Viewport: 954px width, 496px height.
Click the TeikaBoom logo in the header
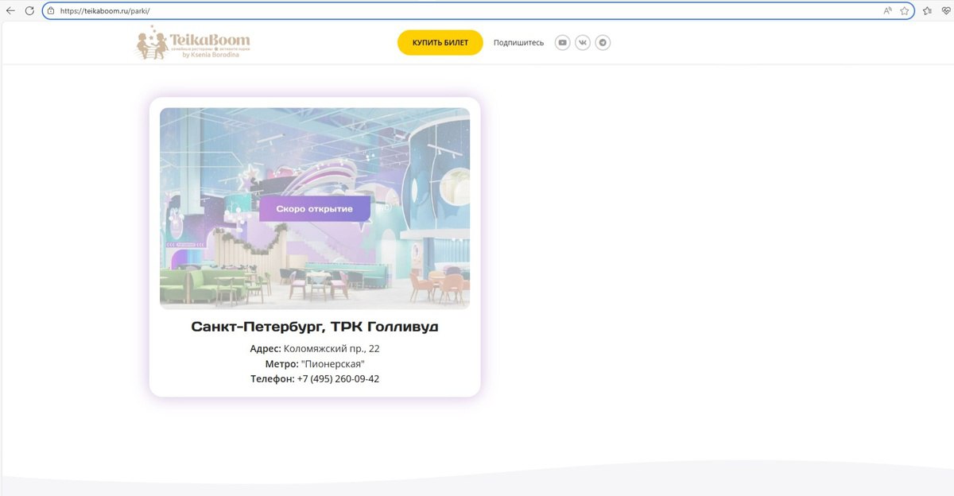pyautogui.click(x=193, y=42)
